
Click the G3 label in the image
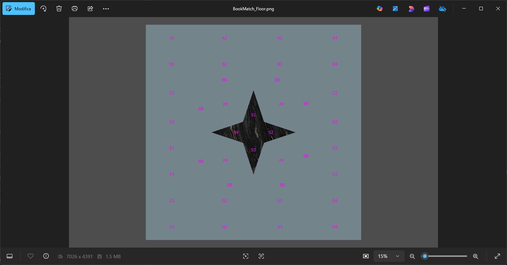(x=280, y=201)
